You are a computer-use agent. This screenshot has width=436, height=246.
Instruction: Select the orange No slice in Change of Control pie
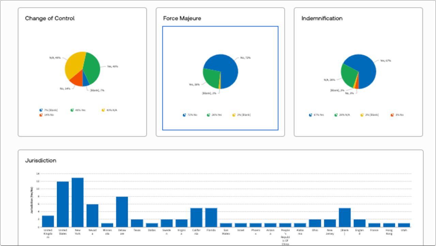click(x=77, y=78)
